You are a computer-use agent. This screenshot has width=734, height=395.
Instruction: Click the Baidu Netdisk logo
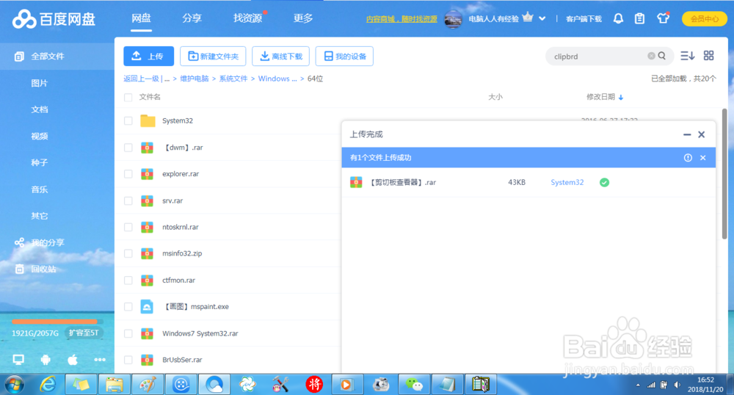click(x=54, y=19)
